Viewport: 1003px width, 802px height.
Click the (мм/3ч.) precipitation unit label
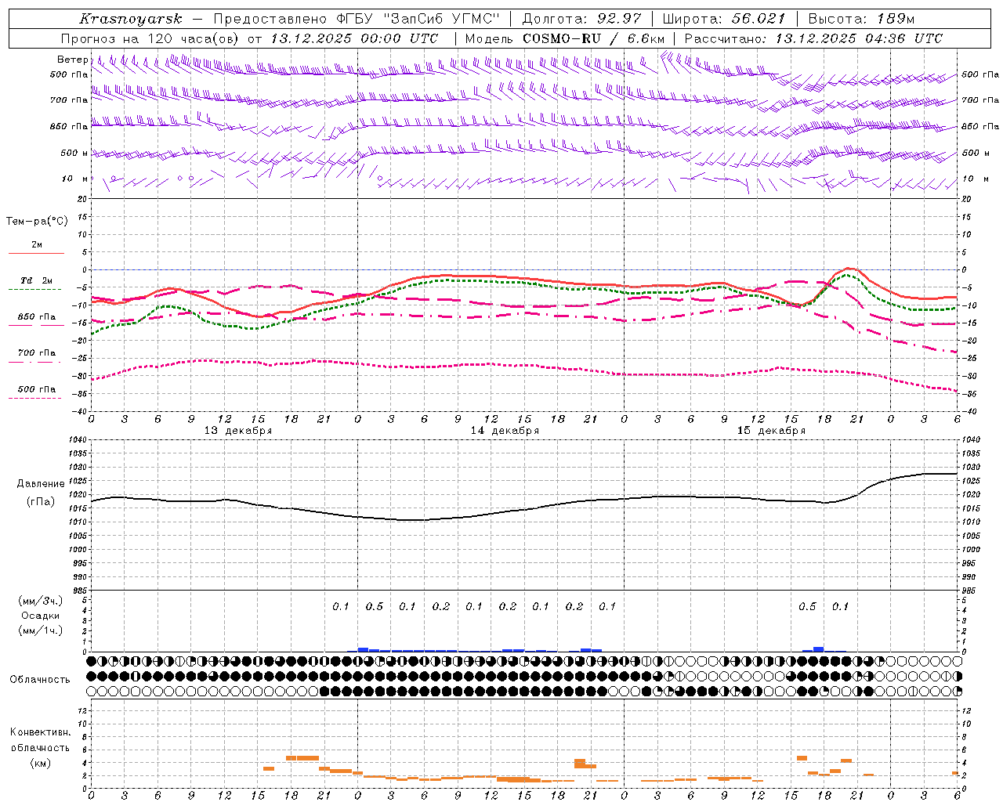pyautogui.click(x=41, y=601)
